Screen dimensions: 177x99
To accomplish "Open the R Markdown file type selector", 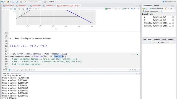I will (135, 70).
